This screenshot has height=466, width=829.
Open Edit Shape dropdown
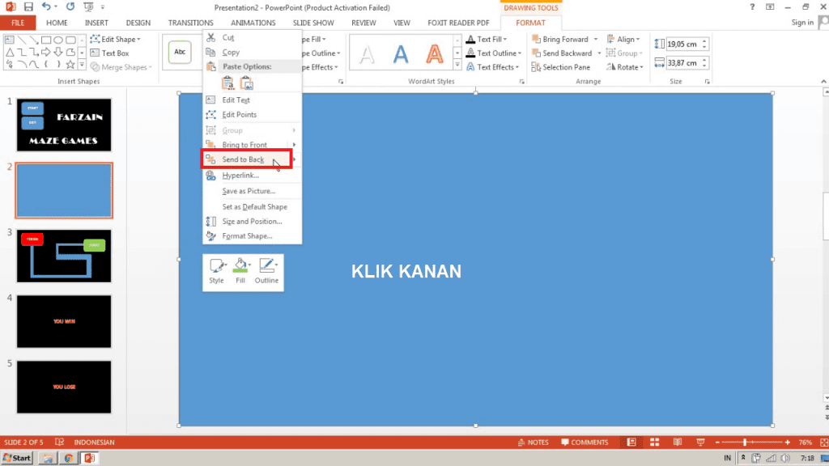pyautogui.click(x=115, y=39)
